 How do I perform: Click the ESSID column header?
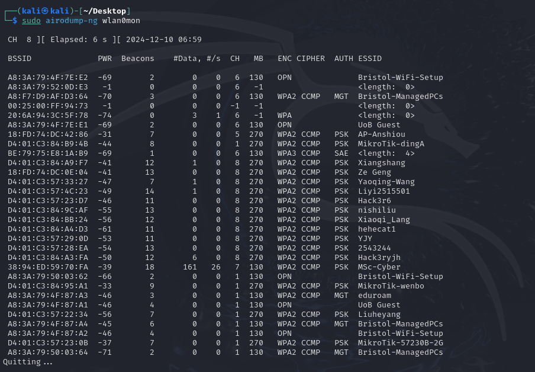[370, 59]
